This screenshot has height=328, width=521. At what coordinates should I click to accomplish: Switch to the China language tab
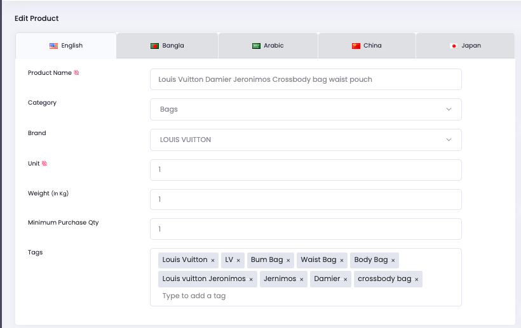(367, 46)
